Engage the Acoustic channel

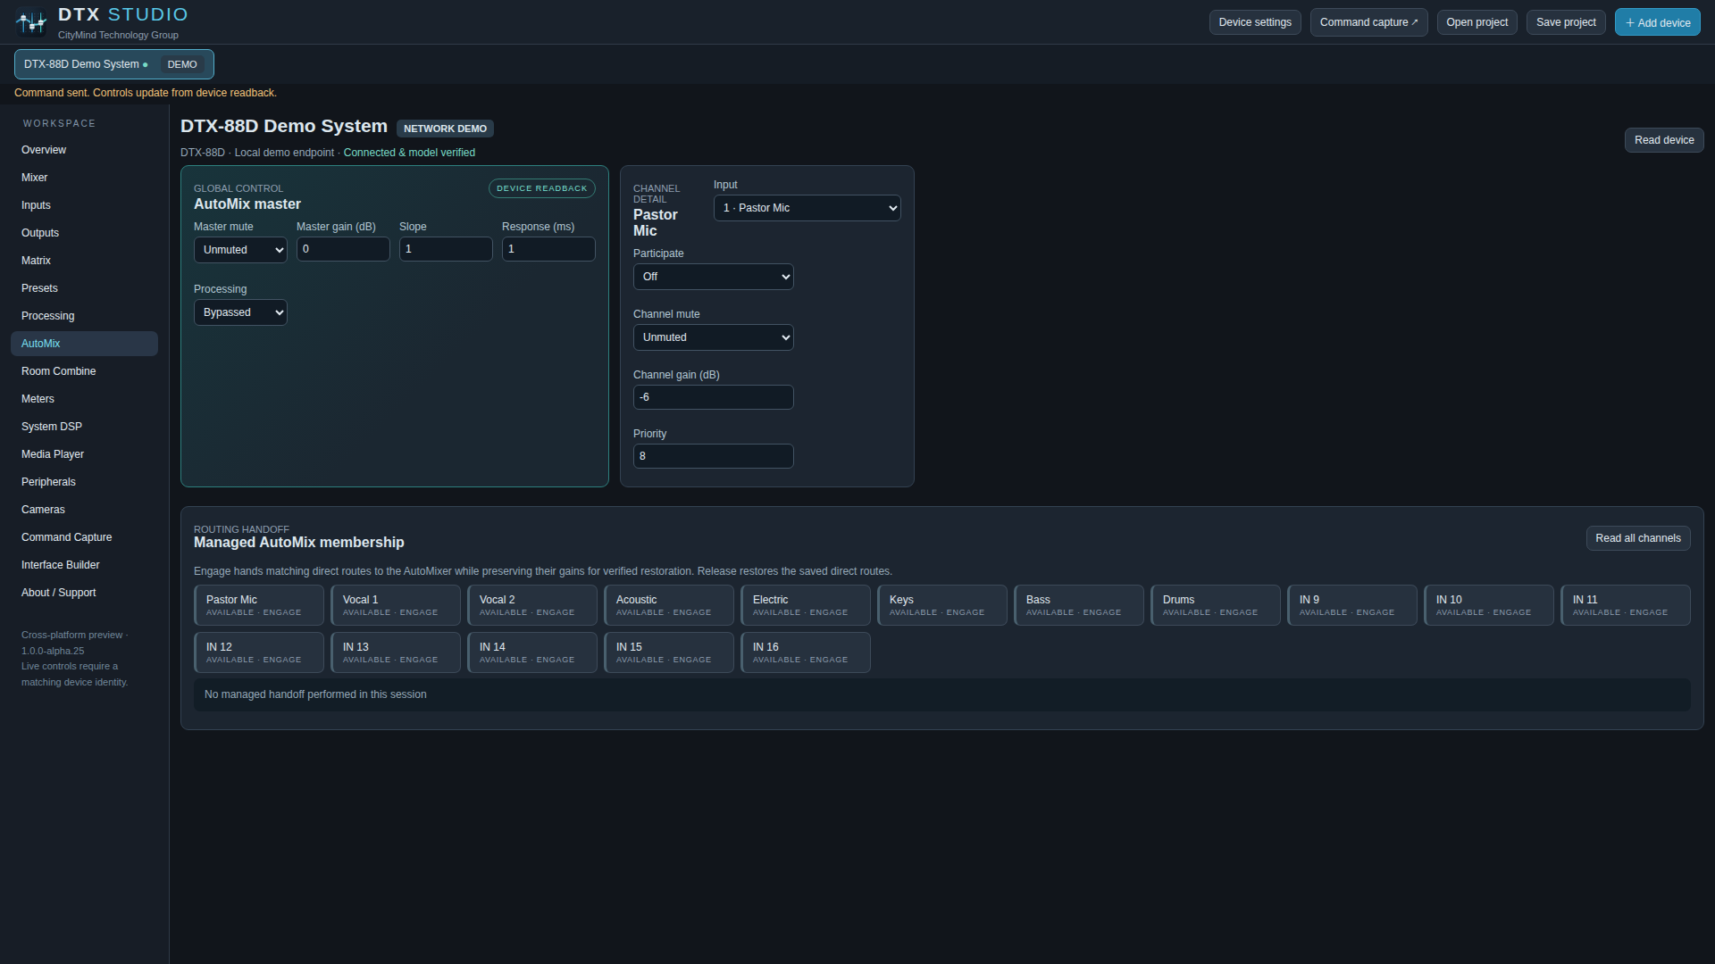tap(669, 605)
